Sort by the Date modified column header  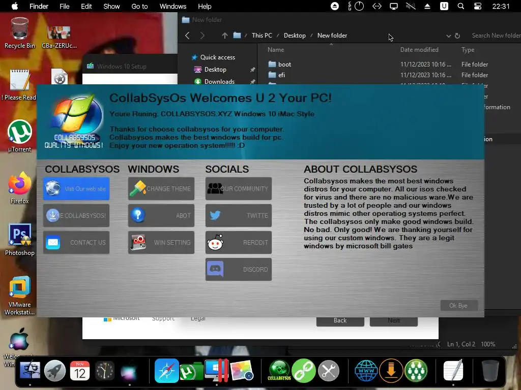(x=419, y=50)
